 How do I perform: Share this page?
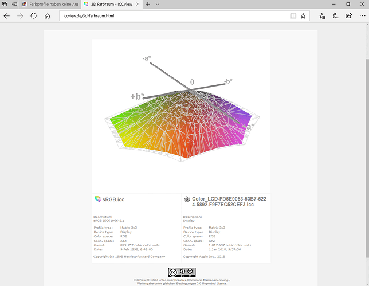tap(348, 16)
